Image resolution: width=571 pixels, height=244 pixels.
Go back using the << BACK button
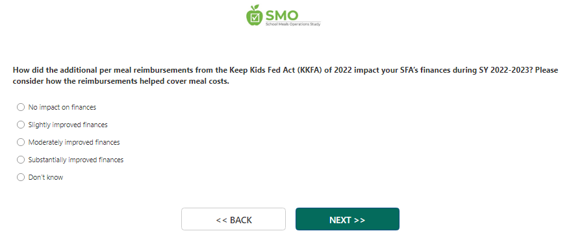tap(233, 219)
